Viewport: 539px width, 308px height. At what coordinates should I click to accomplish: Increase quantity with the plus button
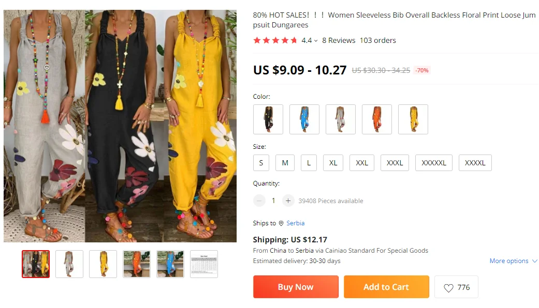(x=288, y=201)
